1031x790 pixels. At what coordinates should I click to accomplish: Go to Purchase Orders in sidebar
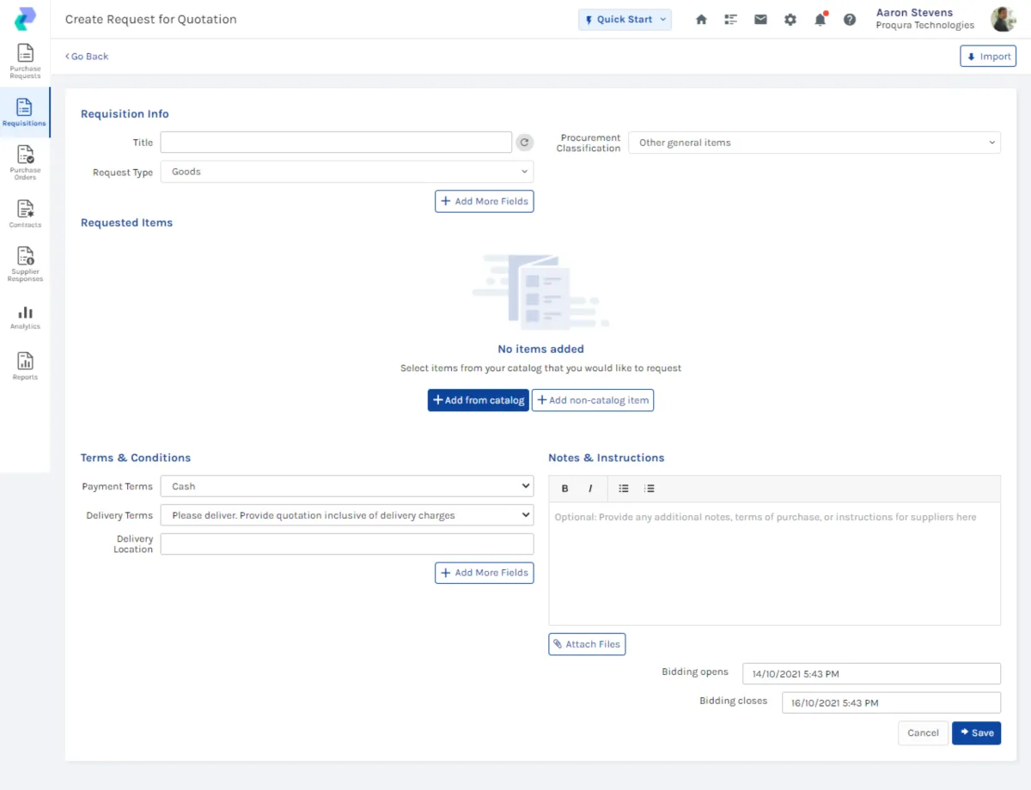pos(25,162)
